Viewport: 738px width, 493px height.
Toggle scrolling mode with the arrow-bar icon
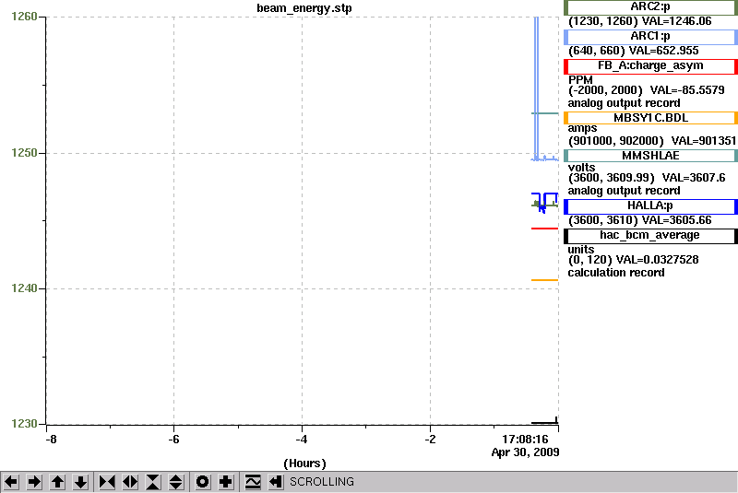coord(276,482)
